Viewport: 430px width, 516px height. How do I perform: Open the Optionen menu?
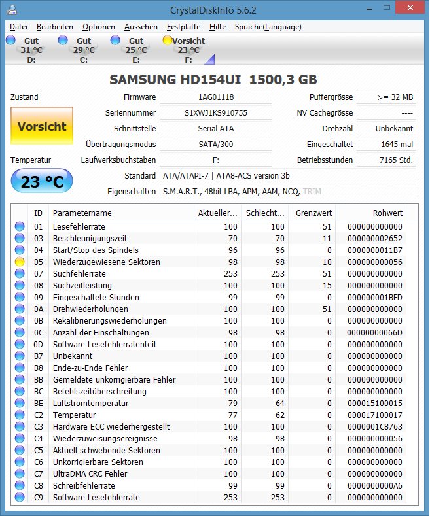pyautogui.click(x=98, y=27)
